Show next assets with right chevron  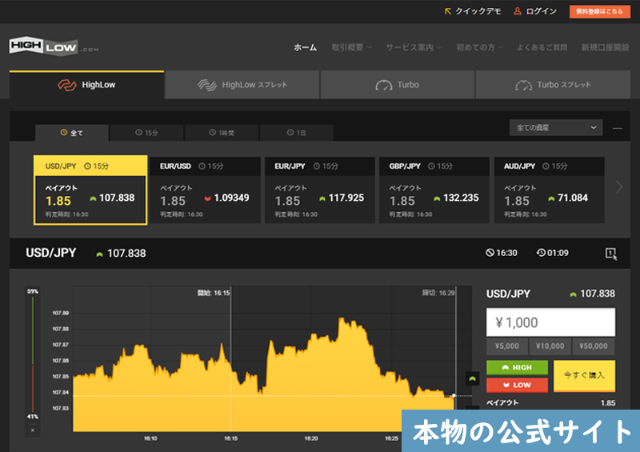(x=619, y=187)
